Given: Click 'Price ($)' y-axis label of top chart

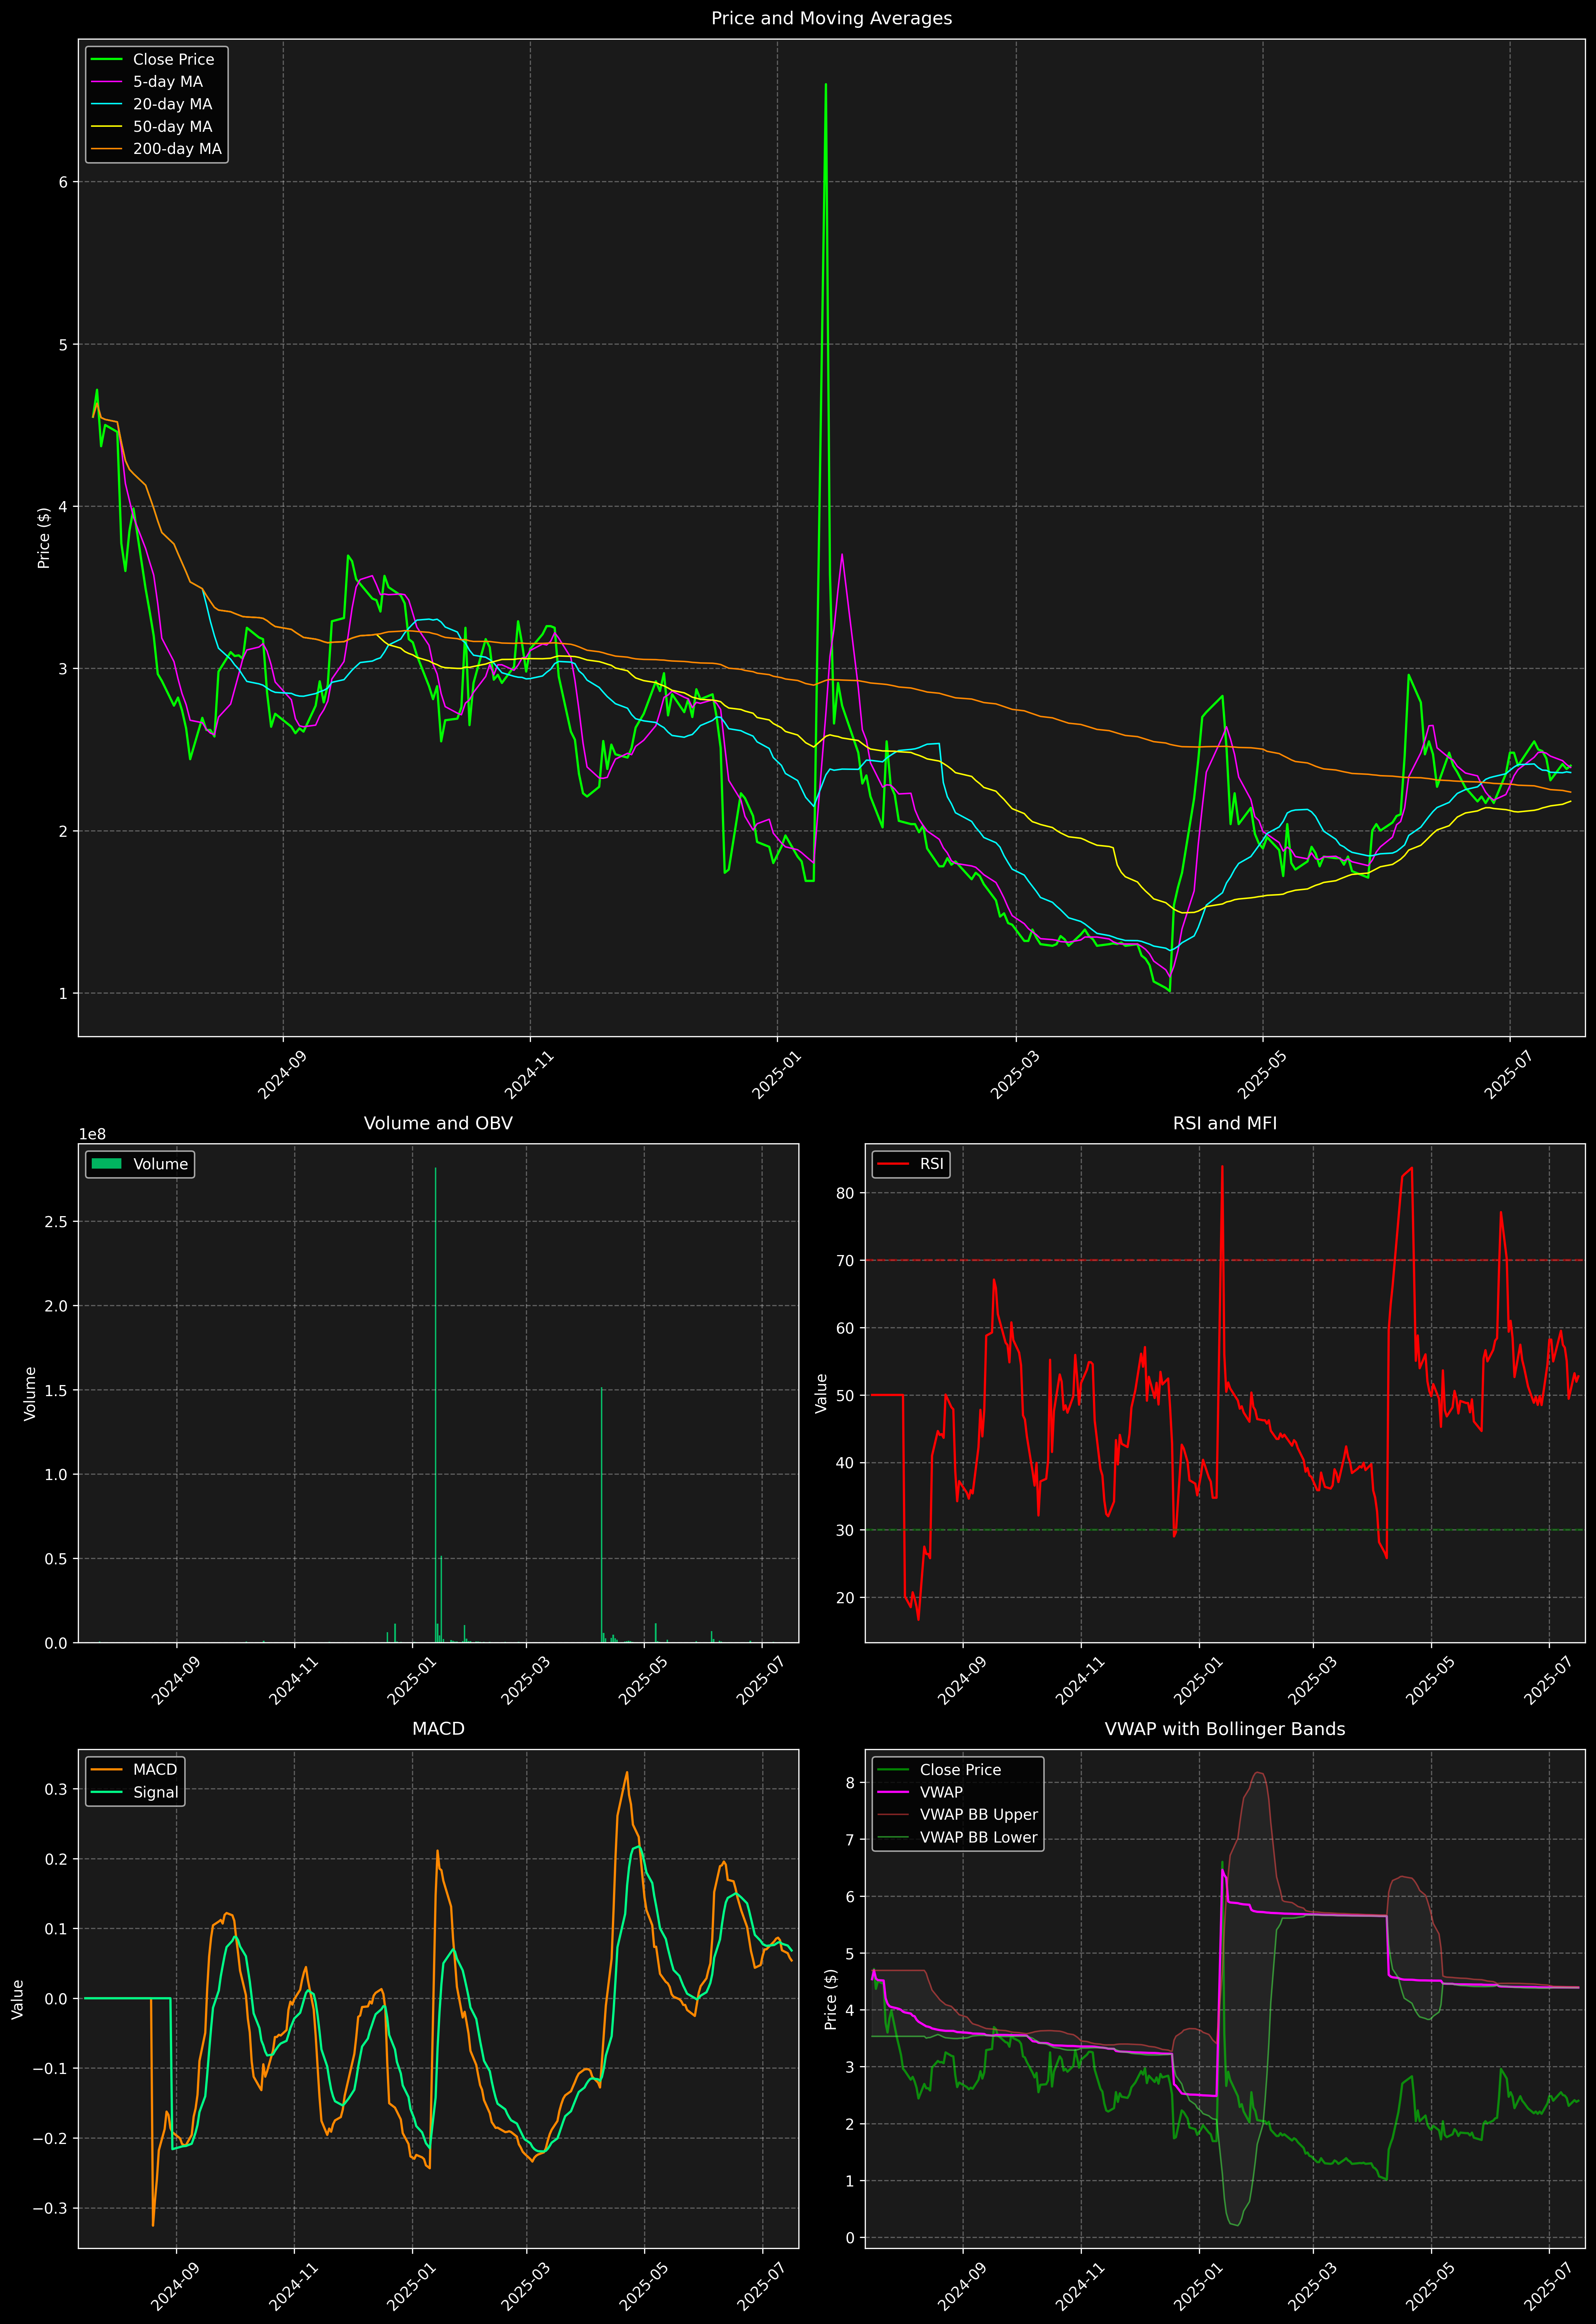Looking at the screenshot, I should pyautogui.click(x=44, y=538).
